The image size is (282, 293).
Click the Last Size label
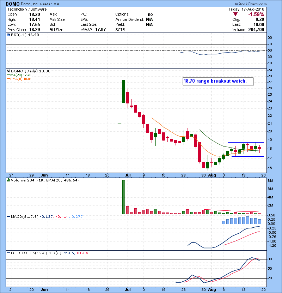point(88,24)
